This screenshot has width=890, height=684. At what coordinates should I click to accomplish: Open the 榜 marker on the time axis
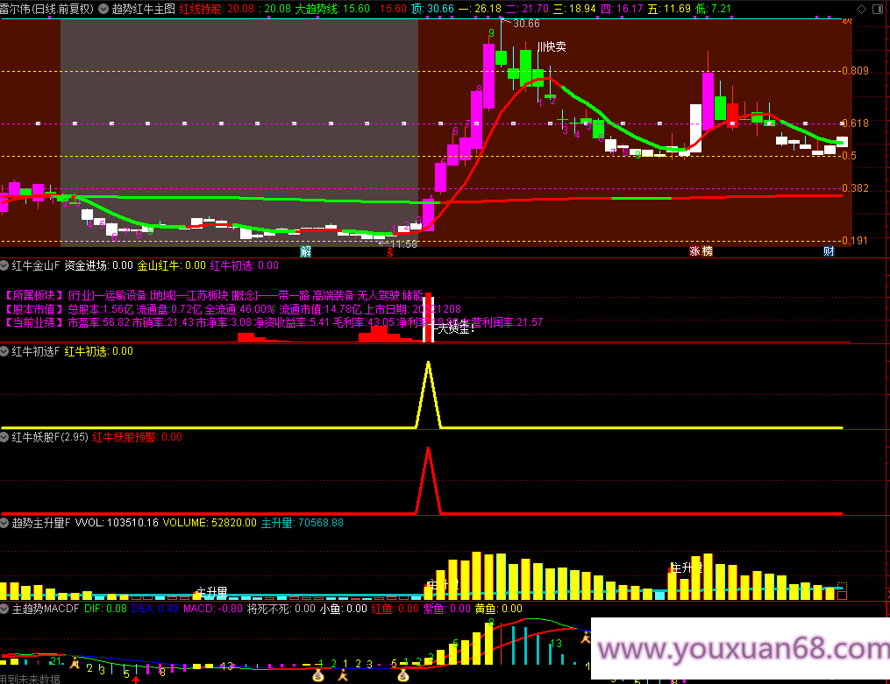tap(707, 251)
